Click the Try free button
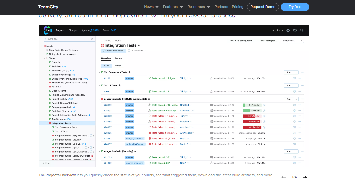355x194 pixels. coord(295,7)
